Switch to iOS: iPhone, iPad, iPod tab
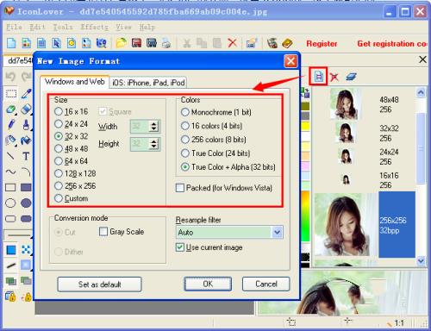This screenshot has width=431, height=331. point(148,83)
